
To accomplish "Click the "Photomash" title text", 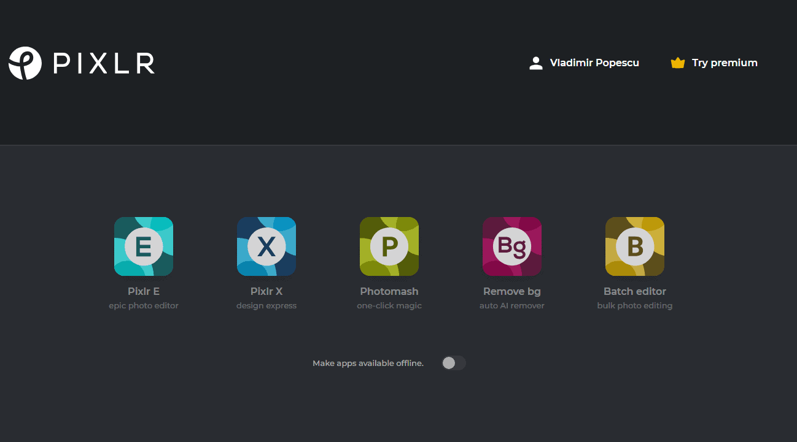I will coord(389,291).
